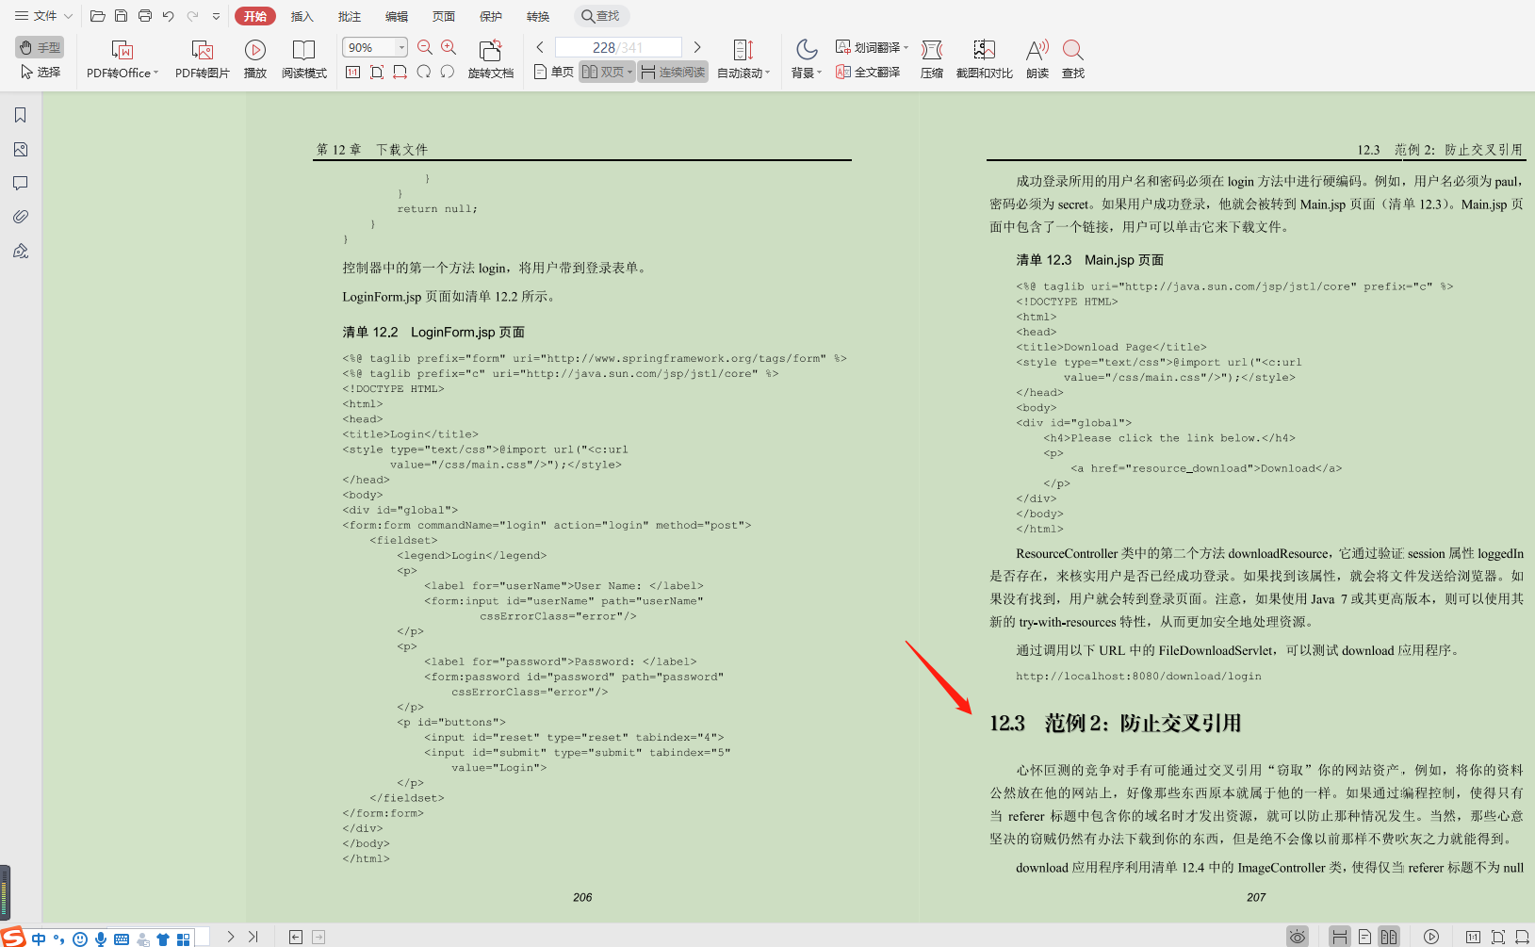Expand the 划词翻译 dropdown
The width and height of the screenshot is (1535, 947).
906,47
